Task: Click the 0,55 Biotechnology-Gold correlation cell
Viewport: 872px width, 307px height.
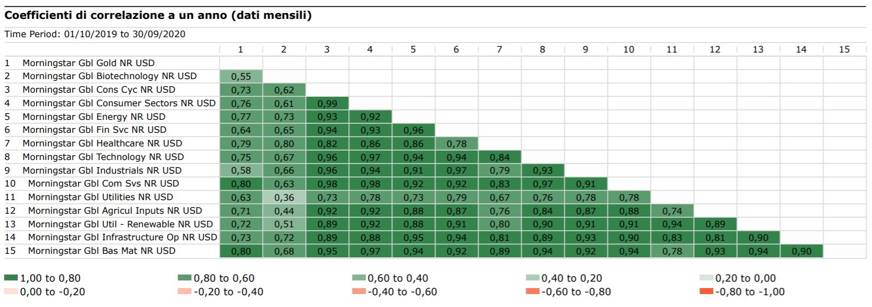Action: point(240,76)
